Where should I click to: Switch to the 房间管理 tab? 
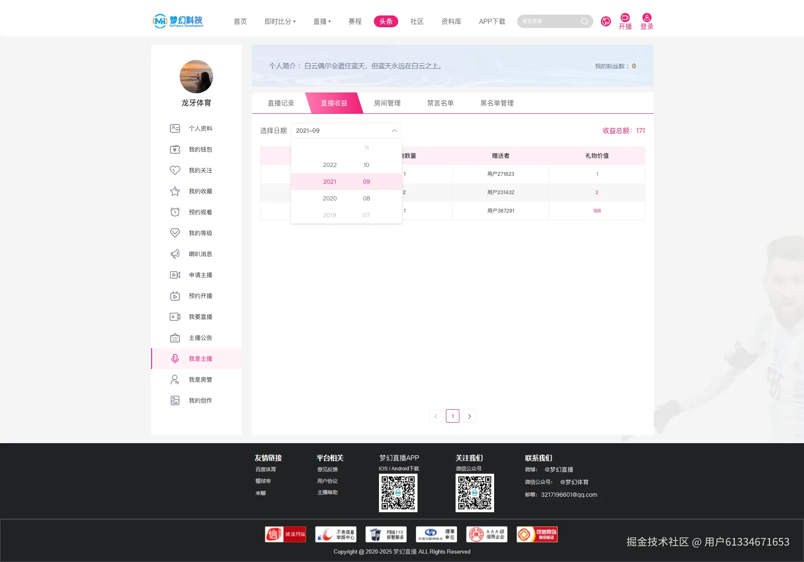(x=387, y=103)
